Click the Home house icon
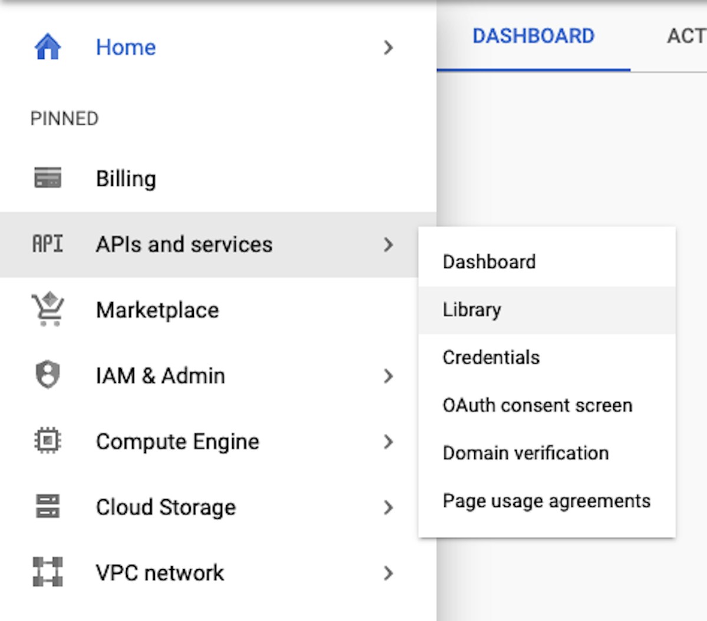Image resolution: width=707 pixels, height=621 pixels. 48,47
